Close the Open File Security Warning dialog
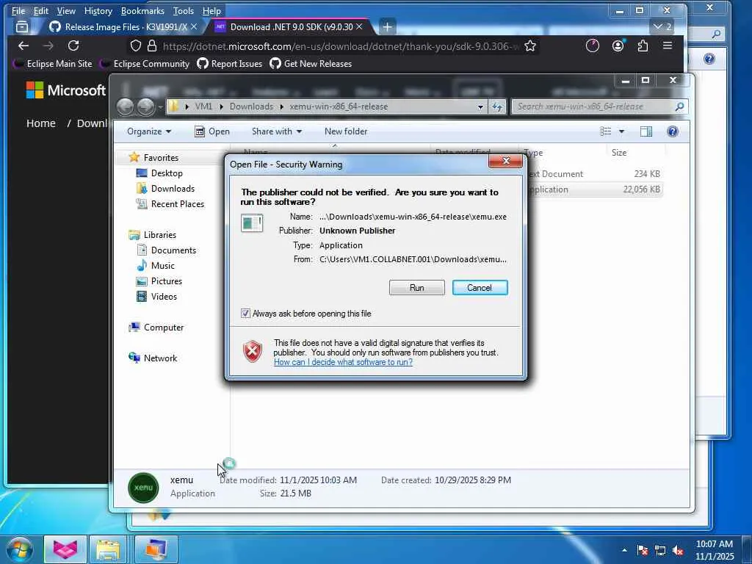 (x=505, y=161)
